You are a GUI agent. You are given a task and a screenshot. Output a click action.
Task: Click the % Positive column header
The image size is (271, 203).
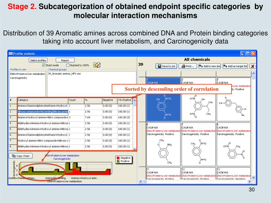coord(125,100)
